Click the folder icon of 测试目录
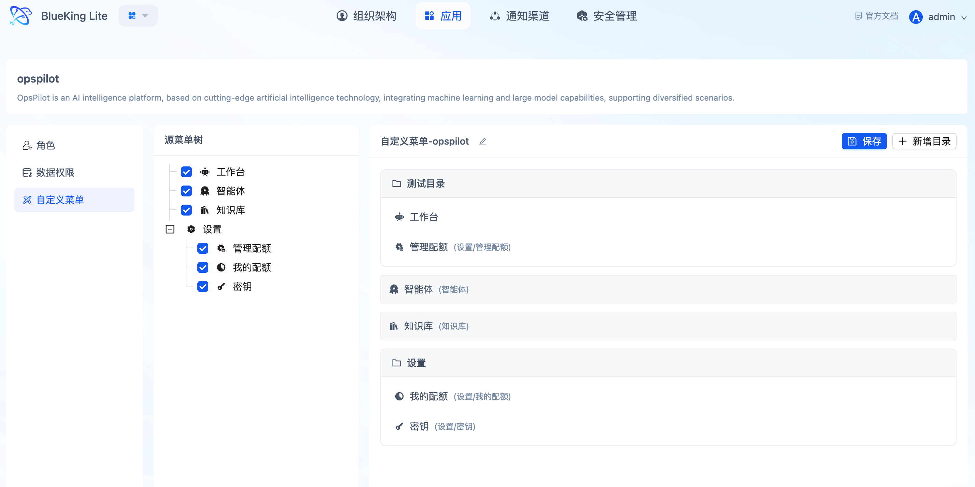 (x=396, y=184)
